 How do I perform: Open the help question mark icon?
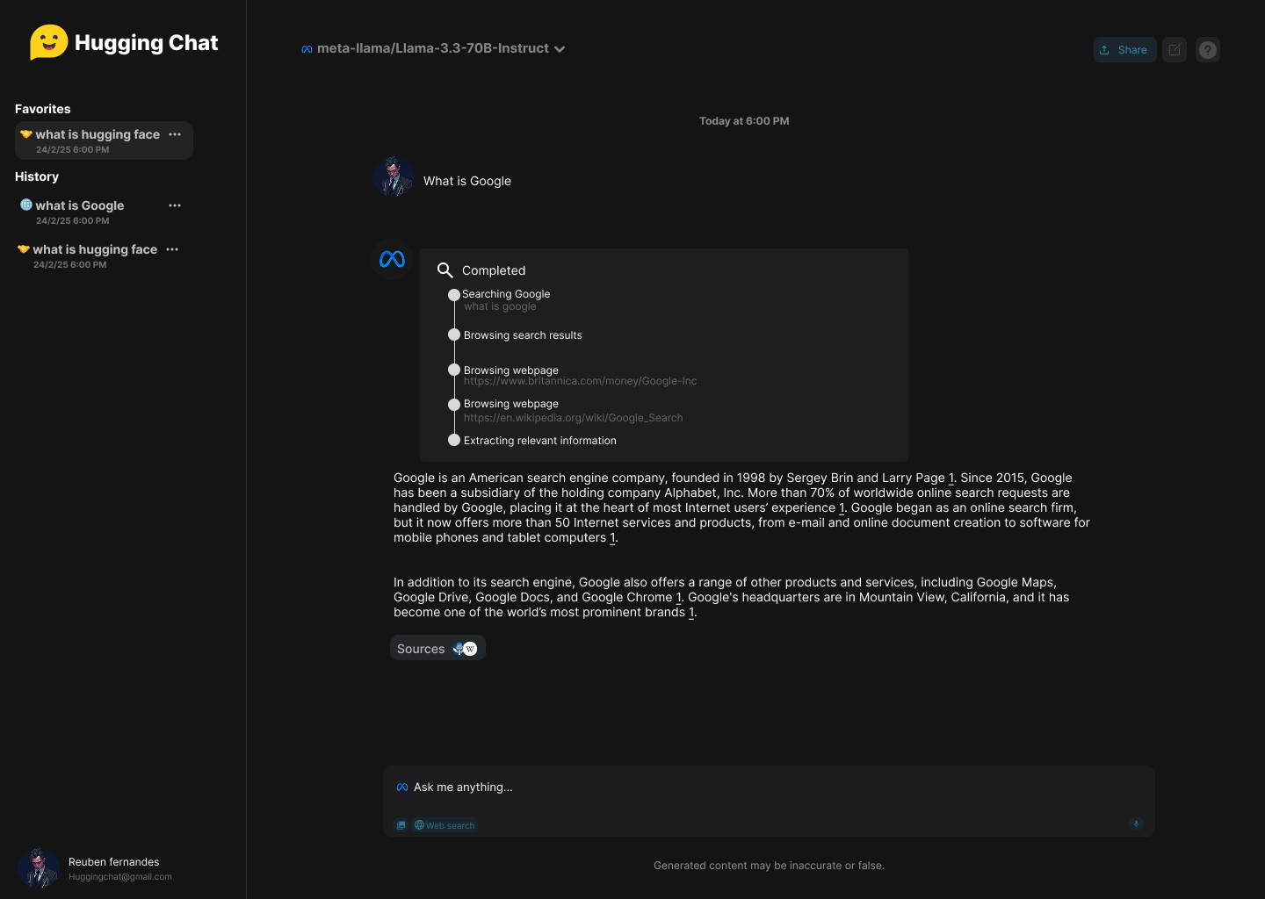click(x=1208, y=50)
